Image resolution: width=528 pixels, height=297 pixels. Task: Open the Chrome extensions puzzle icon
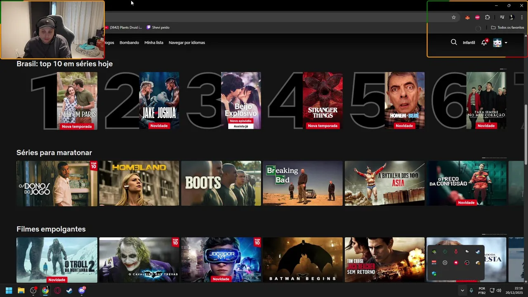point(488,17)
